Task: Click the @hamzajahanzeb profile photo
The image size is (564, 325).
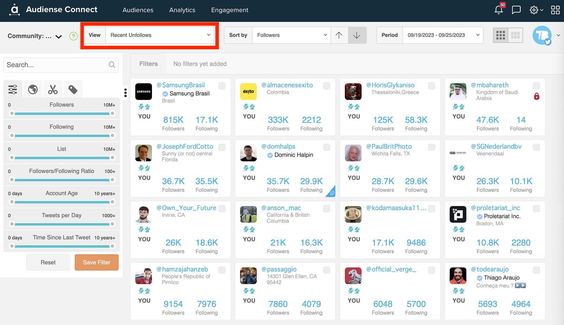Action: click(143, 276)
